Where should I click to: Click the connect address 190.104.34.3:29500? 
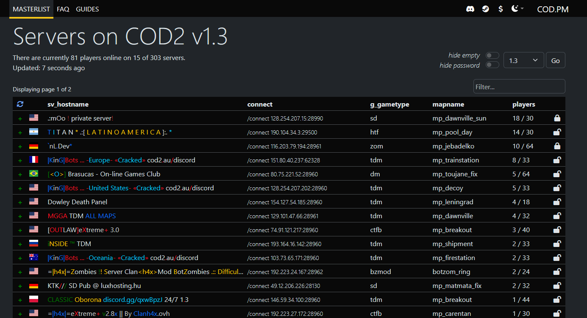pos(282,133)
